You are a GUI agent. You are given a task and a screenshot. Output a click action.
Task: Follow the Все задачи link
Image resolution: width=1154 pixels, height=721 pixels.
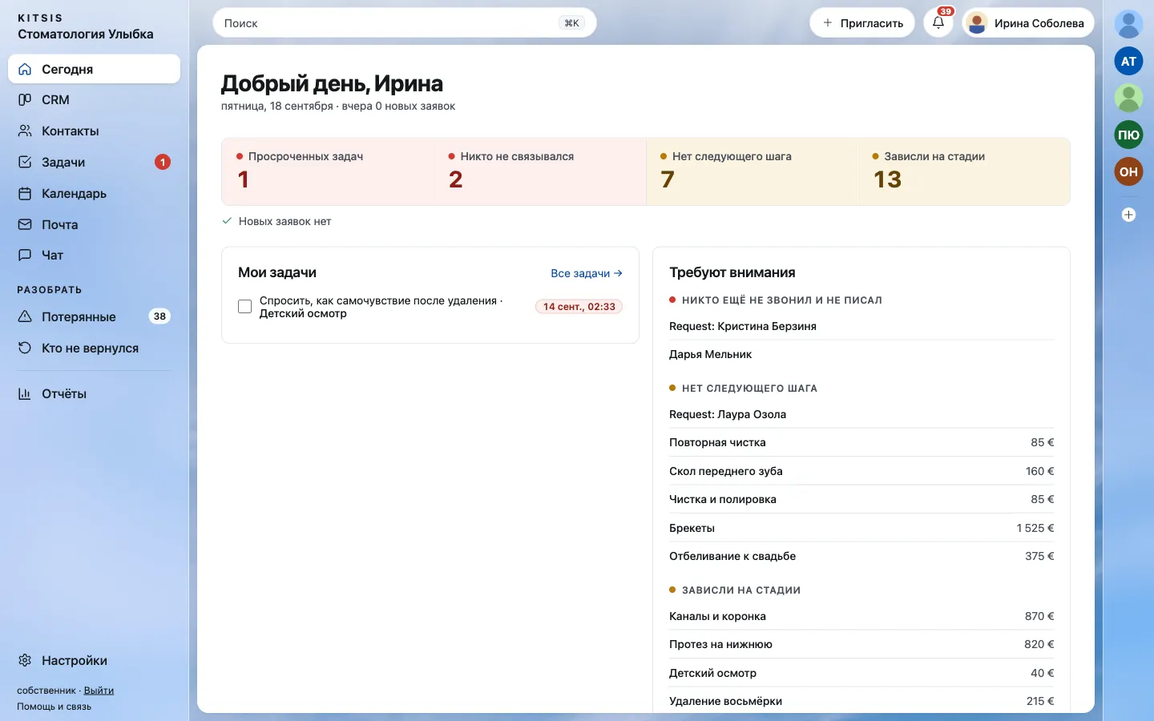pyautogui.click(x=587, y=273)
